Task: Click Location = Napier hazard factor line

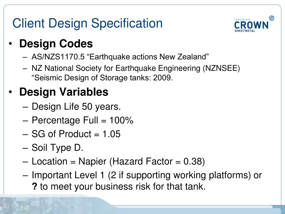Action: [x=118, y=161]
